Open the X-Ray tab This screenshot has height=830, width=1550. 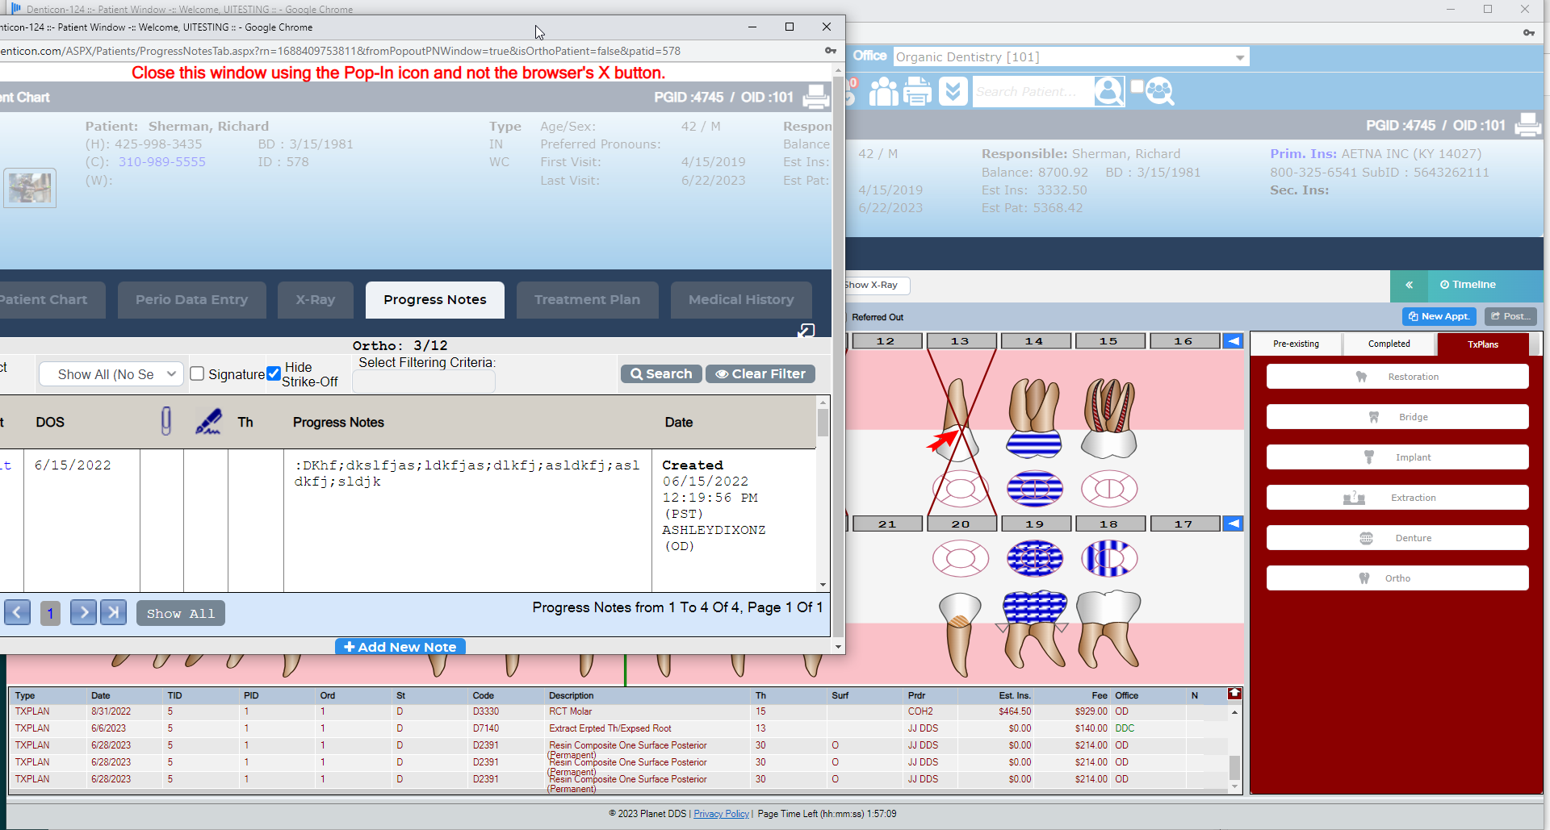[315, 299]
